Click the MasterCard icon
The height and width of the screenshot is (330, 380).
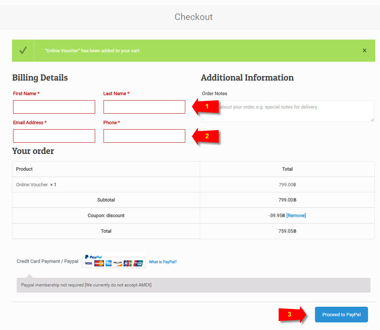(x=99, y=263)
